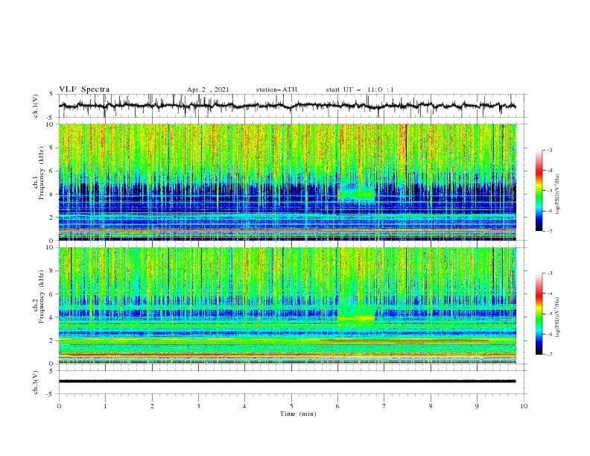Click the "6" kHz tick on ch.1 frequency axis
Screen dimensions: 590x456
53,171
